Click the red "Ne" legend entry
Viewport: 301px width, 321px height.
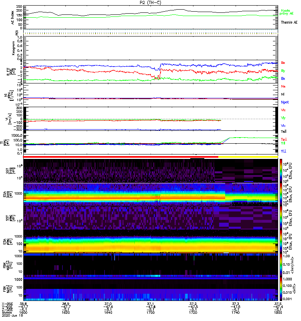point(283,86)
